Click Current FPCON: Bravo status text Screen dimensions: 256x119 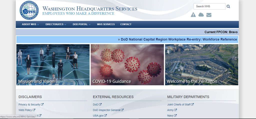tap(221, 32)
